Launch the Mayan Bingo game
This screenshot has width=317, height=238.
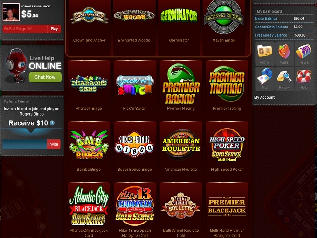pos(224,22)
